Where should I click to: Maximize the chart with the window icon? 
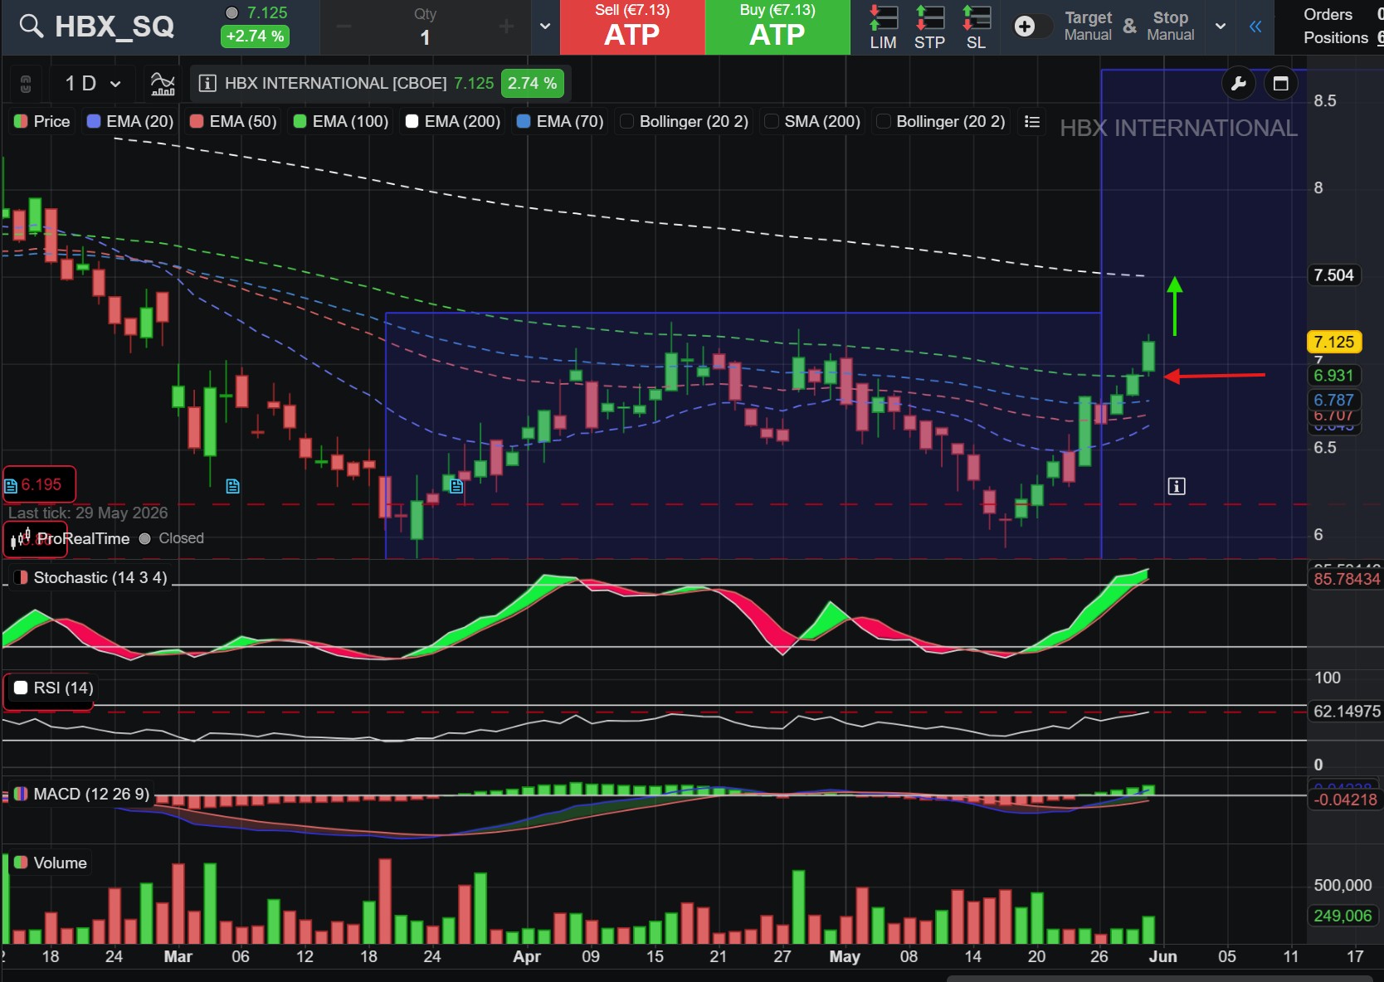(x=1280, y=83)
